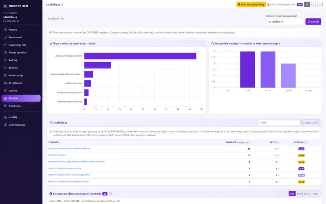
Task: Open dostava-namestaja-ikea.html page link
Action: click(69, 149)
